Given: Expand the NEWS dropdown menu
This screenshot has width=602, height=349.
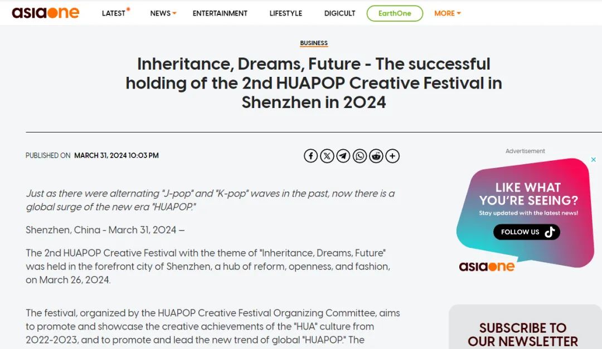Looking at the screenshot, I should (163, 13).
